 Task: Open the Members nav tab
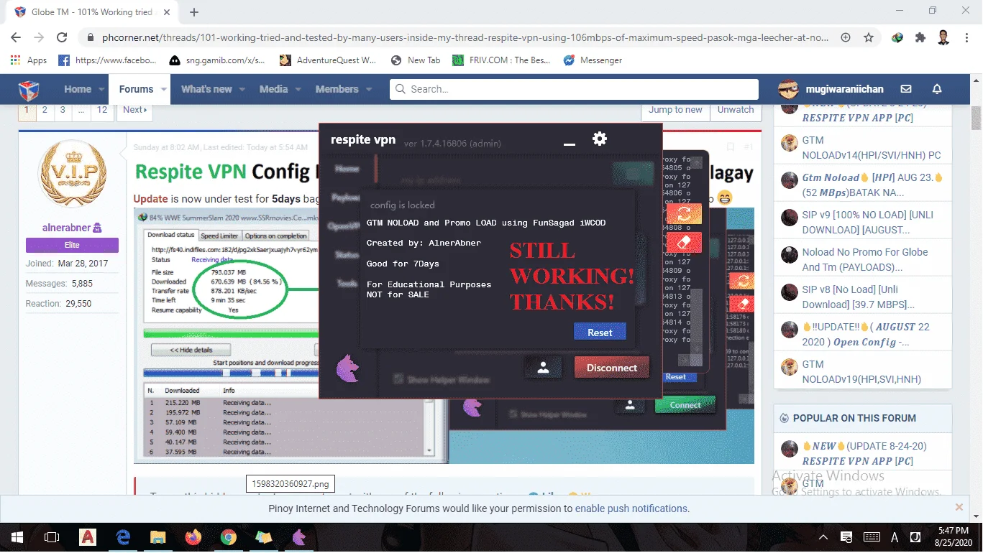pos(337,90)
